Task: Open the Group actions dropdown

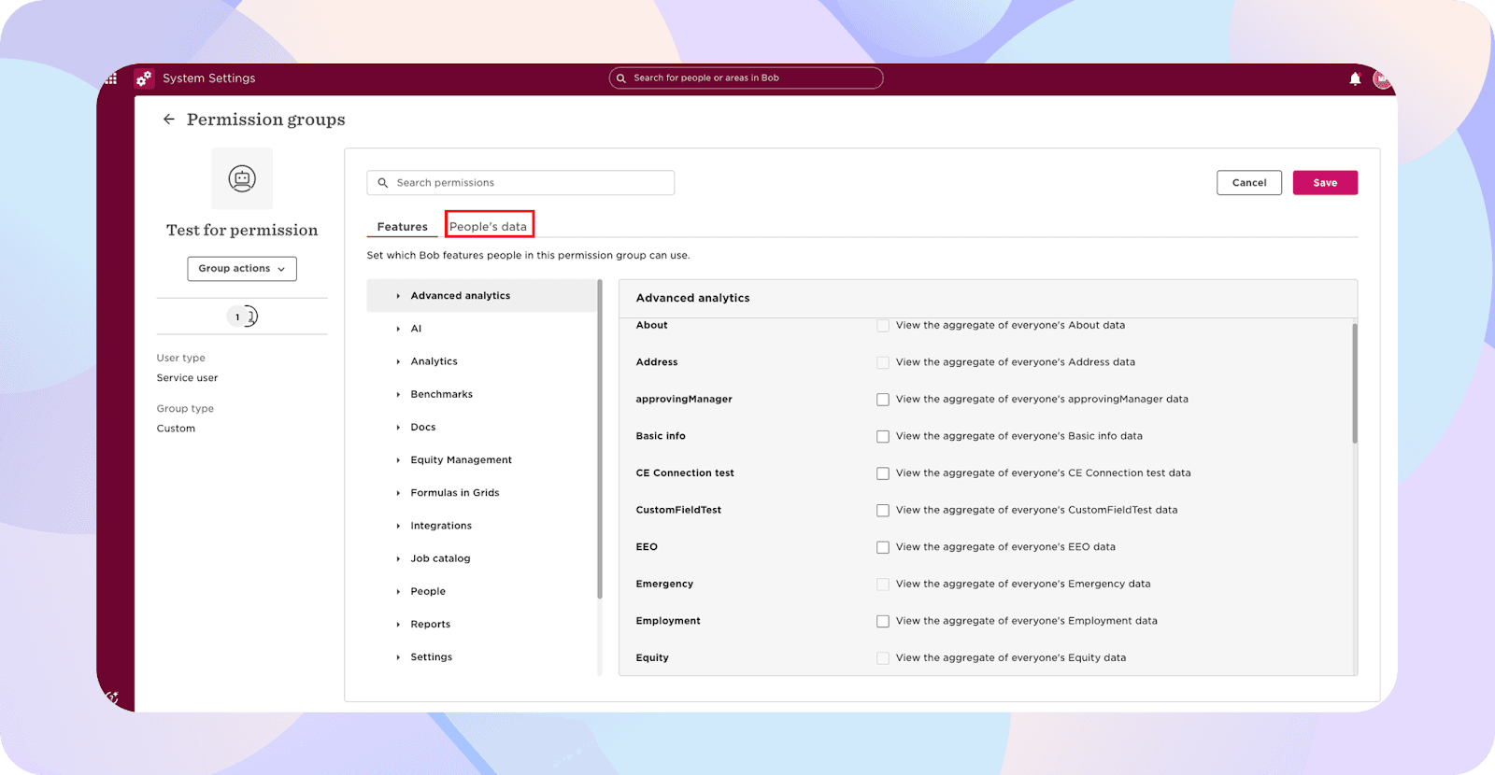Action: coord(242,269)
